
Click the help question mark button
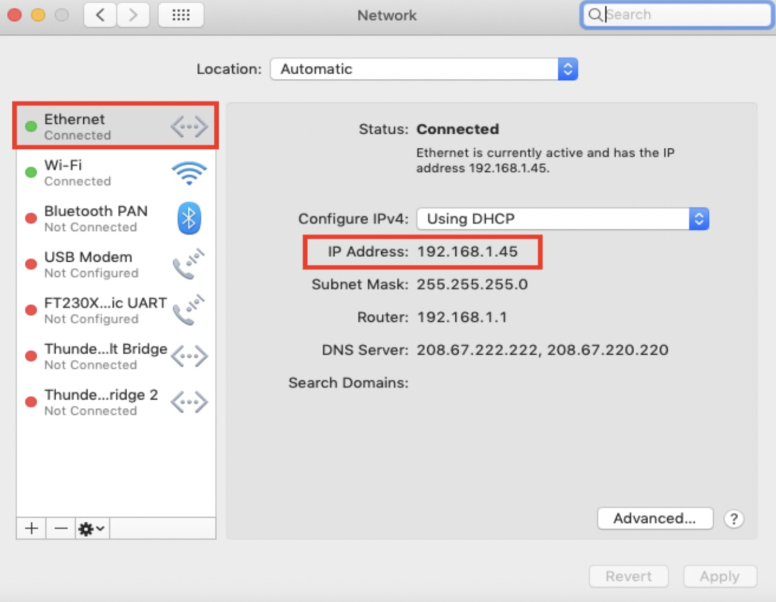[x=734, y=519]
